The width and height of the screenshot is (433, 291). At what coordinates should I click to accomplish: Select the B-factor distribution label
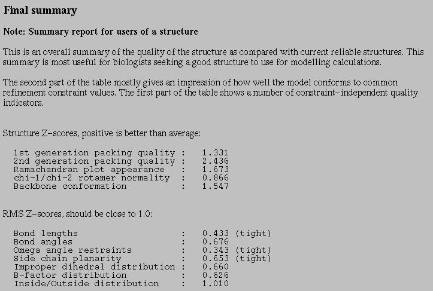pos(70,275)
